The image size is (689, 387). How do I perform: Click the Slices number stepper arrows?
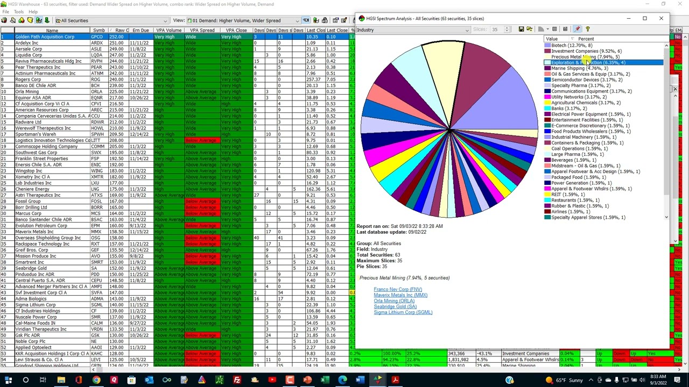click(x=507, y=30)
